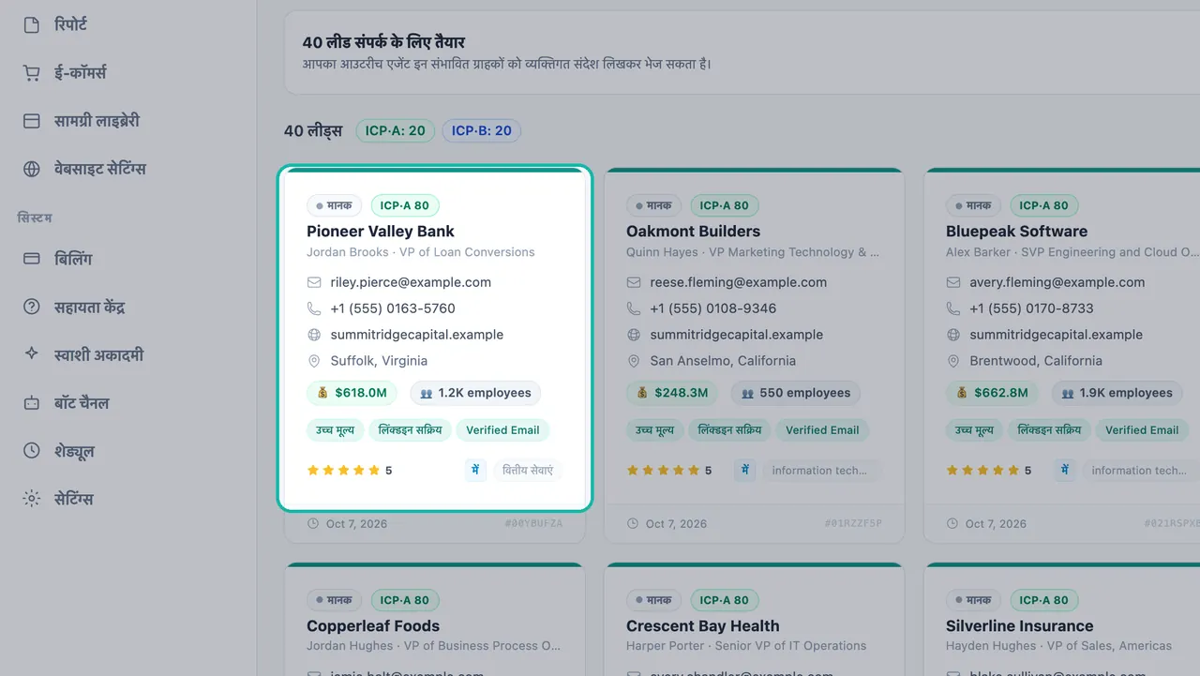
Task: Click the ई-कॉमर्स shopping cart icon
Action: point(32,73)
